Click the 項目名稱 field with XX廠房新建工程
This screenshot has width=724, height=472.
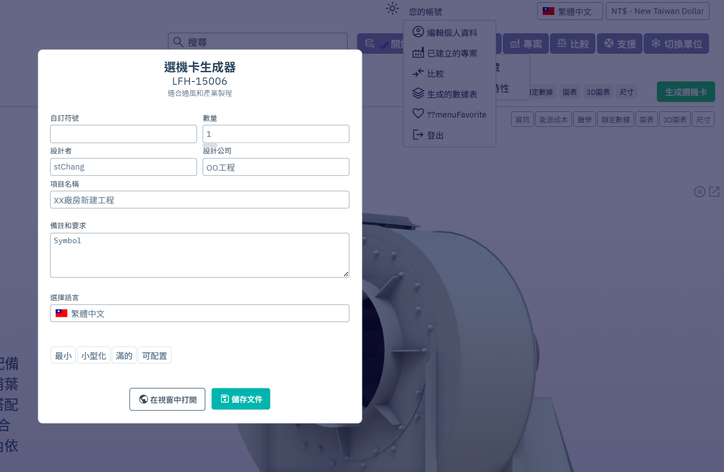pyautogui.click(x=200, y=200)
